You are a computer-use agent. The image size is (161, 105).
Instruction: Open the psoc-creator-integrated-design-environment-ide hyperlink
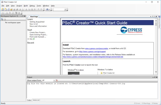[93, 57]
